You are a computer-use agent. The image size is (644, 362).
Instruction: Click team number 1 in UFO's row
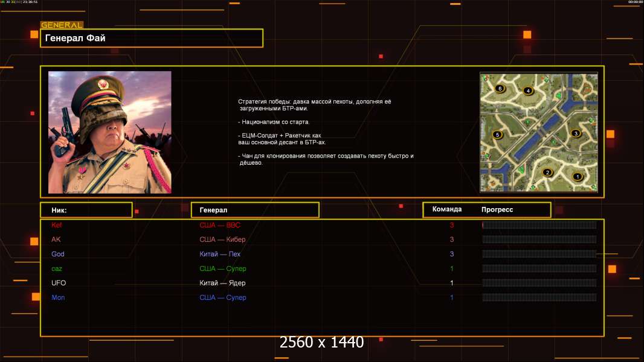click(452, 283)
